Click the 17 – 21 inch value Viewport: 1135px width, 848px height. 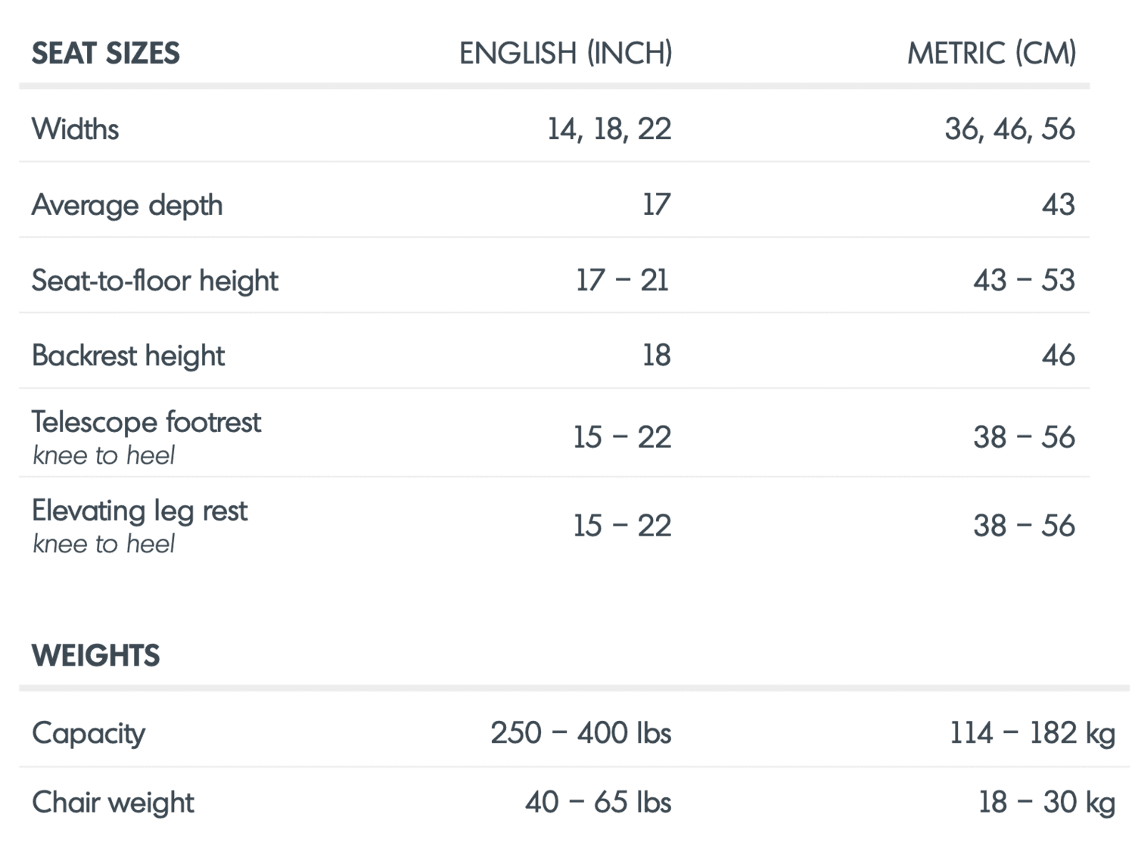(x=622, y=281)
